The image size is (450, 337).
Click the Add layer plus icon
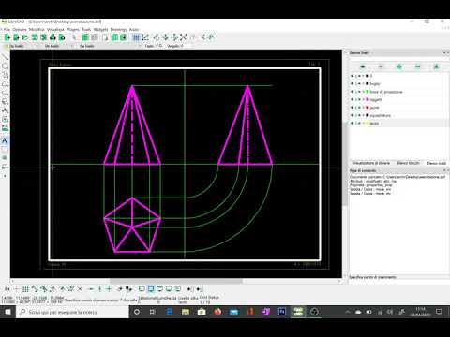(x=399, y=66)
